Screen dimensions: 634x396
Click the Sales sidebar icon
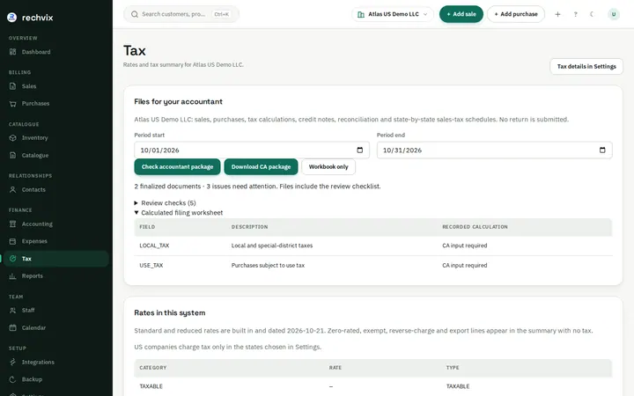click(x=13, y=86)
